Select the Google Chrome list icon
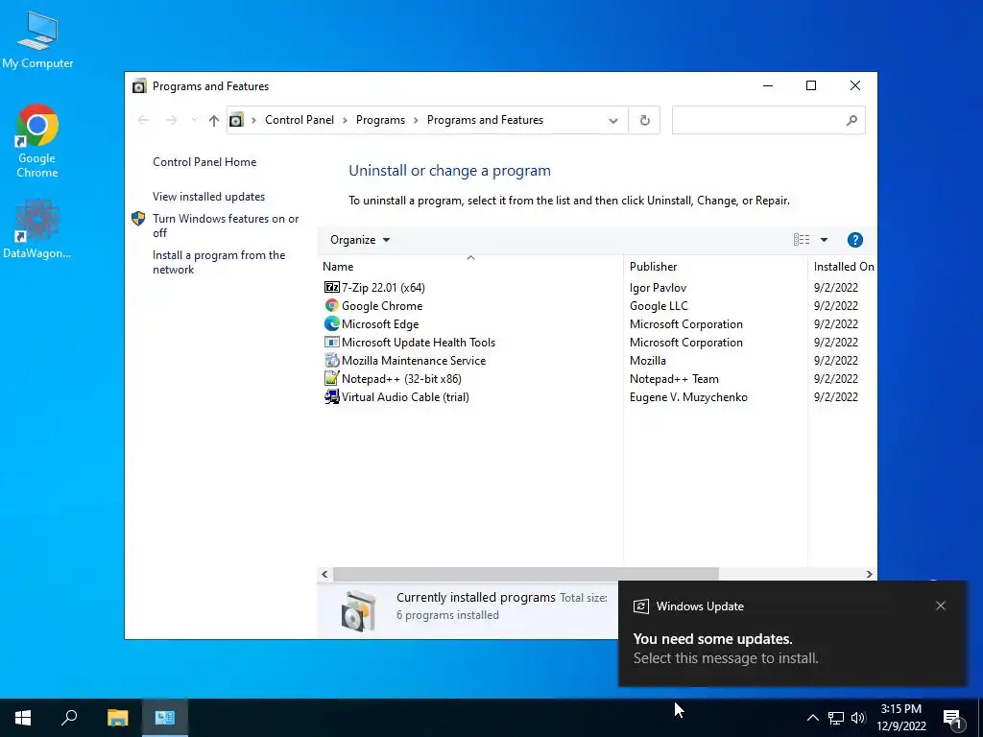Screen dimensions: 983x737 tap(331, 305)
